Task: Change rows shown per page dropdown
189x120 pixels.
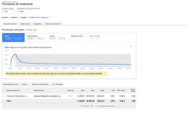Action: click(93, 106)
